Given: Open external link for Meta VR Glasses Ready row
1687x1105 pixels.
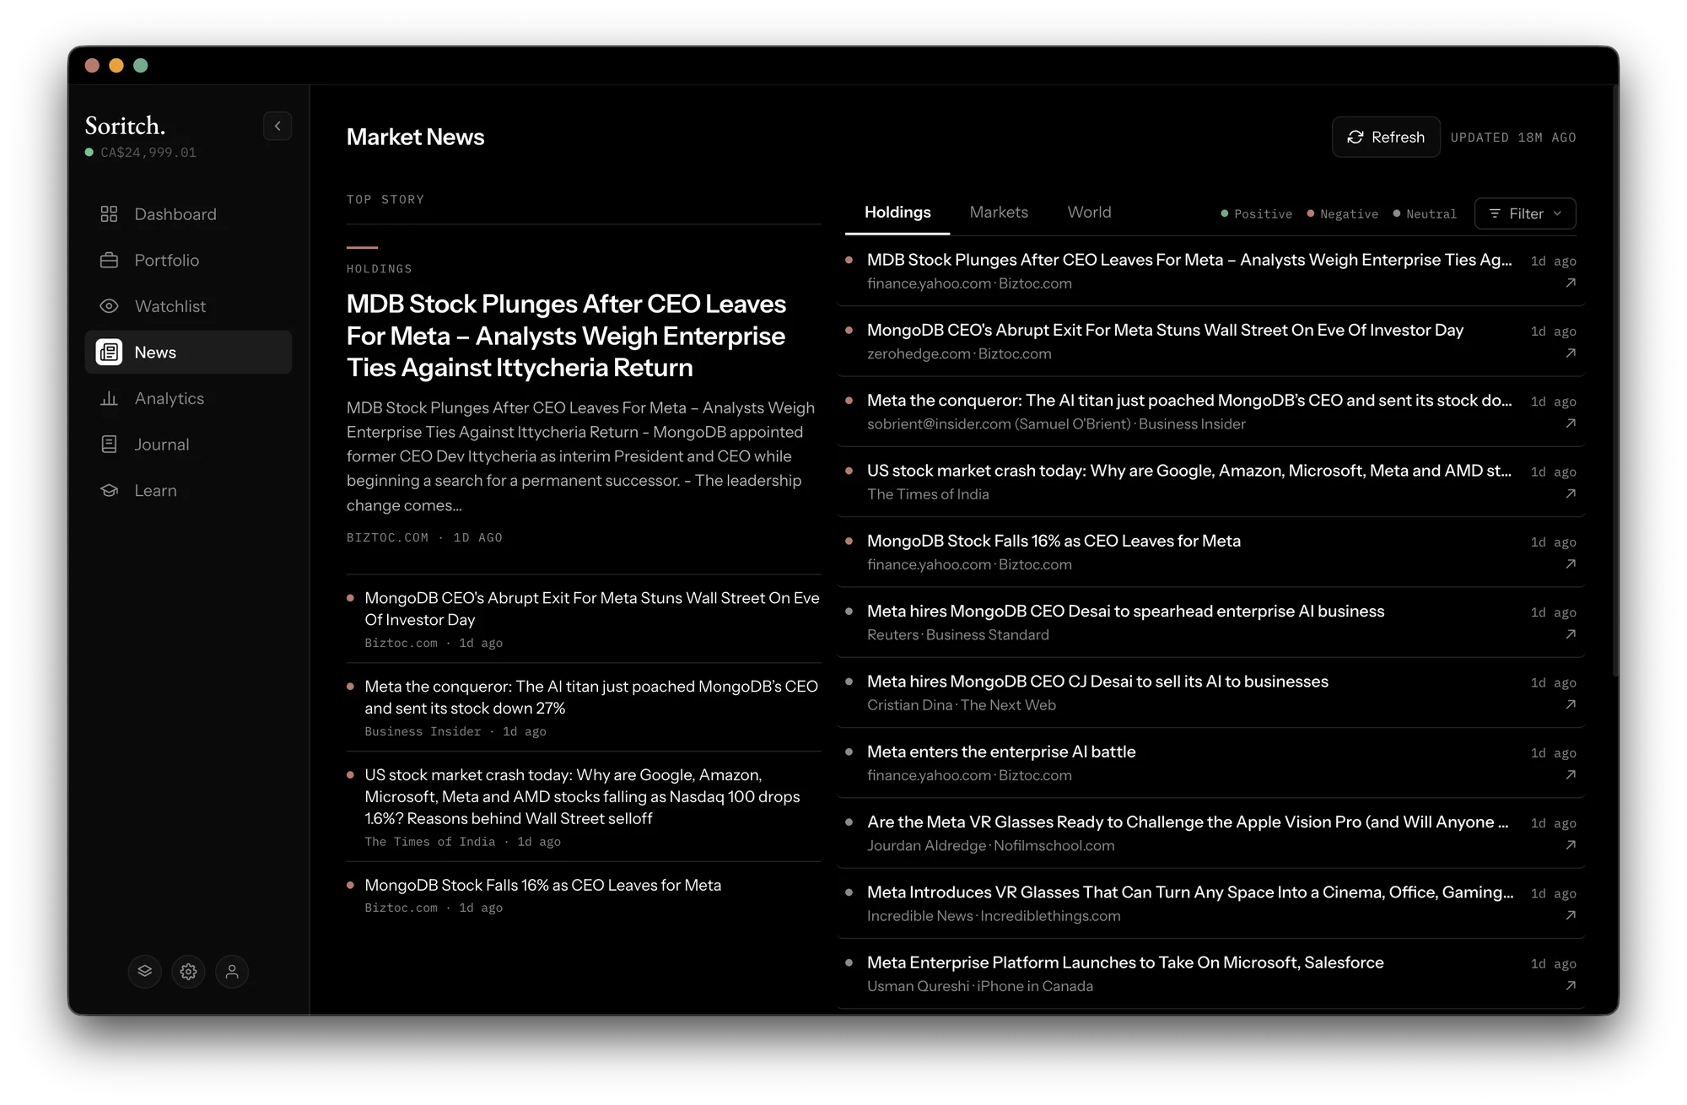Looking at the screenshot, I should (x=1571, y=845).
